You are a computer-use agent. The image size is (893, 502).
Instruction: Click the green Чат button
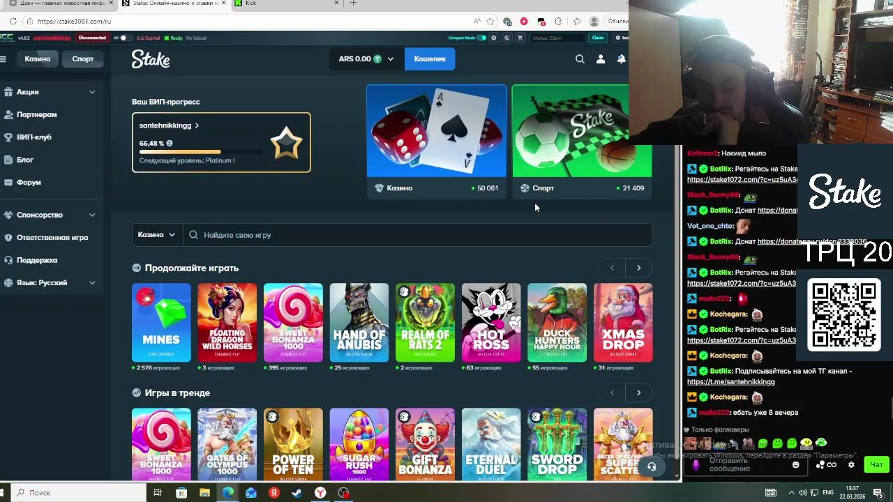pyautogui.click(x=876, y=464)
